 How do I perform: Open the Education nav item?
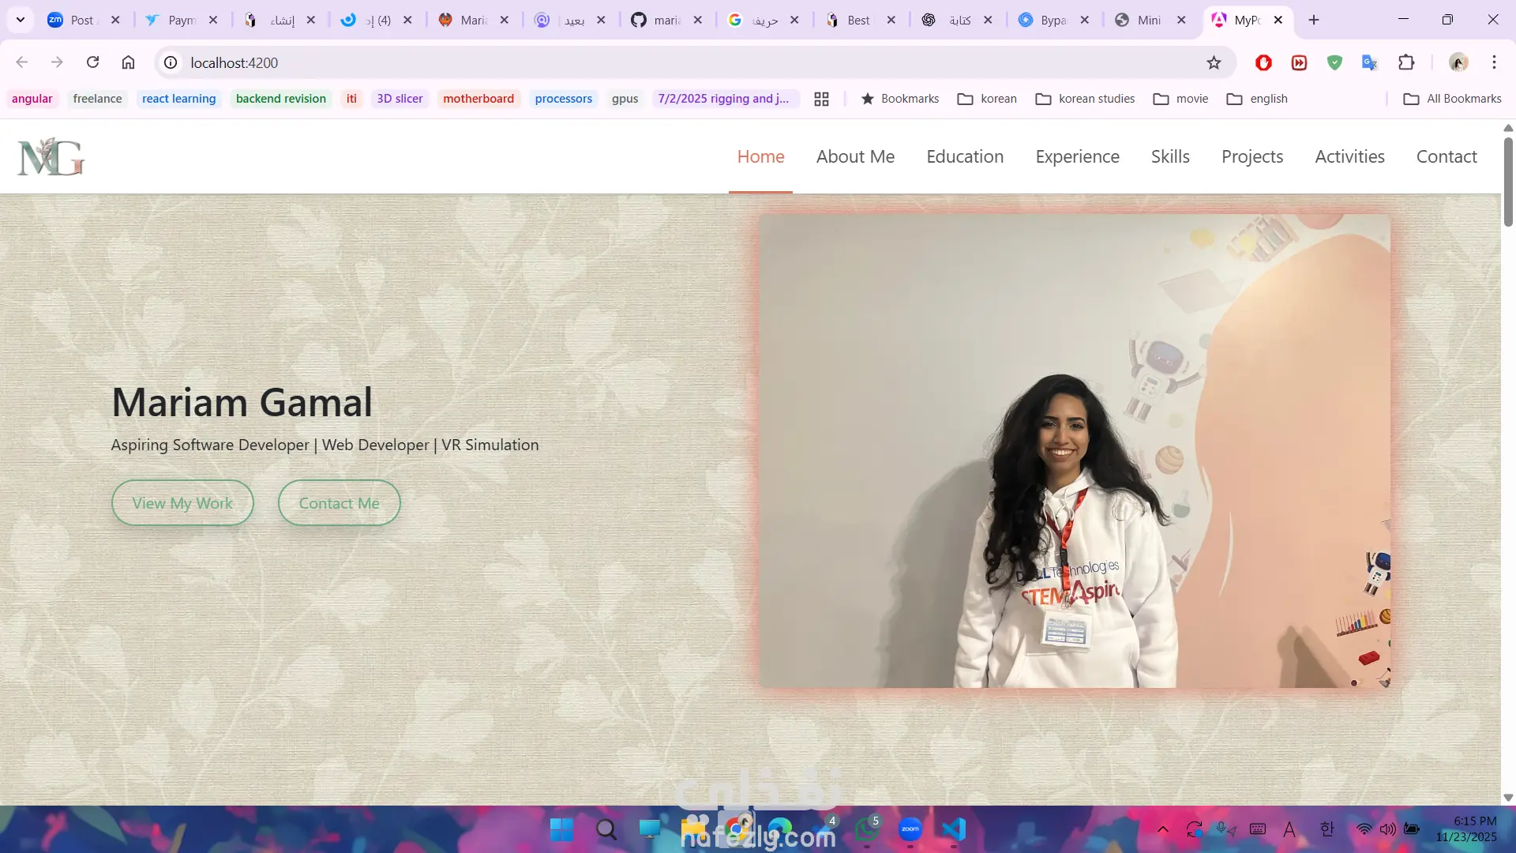[964, 156]
